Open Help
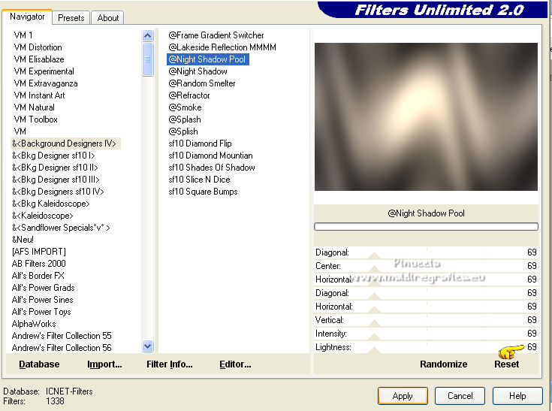Screen dimensions: 552x411 click(x=517, y=396)
